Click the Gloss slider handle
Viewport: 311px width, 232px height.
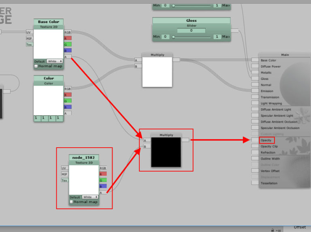click(x=174, y=37)
